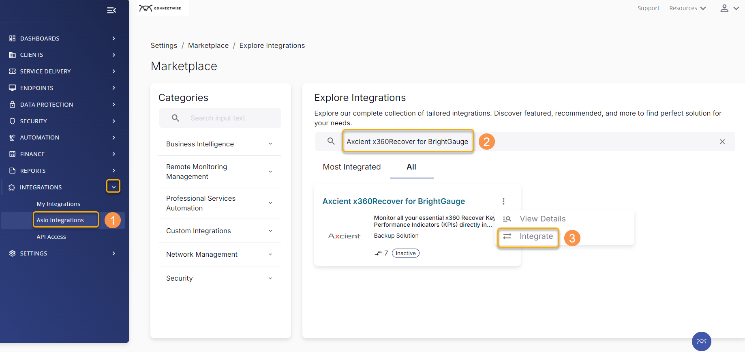Switch to the Most Integrated tab

click(352, 167)
